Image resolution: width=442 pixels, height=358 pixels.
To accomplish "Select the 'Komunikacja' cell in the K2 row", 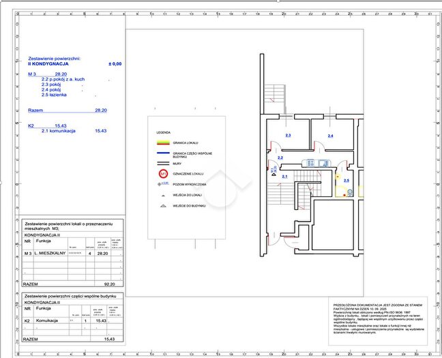I will tap(47, 320).
